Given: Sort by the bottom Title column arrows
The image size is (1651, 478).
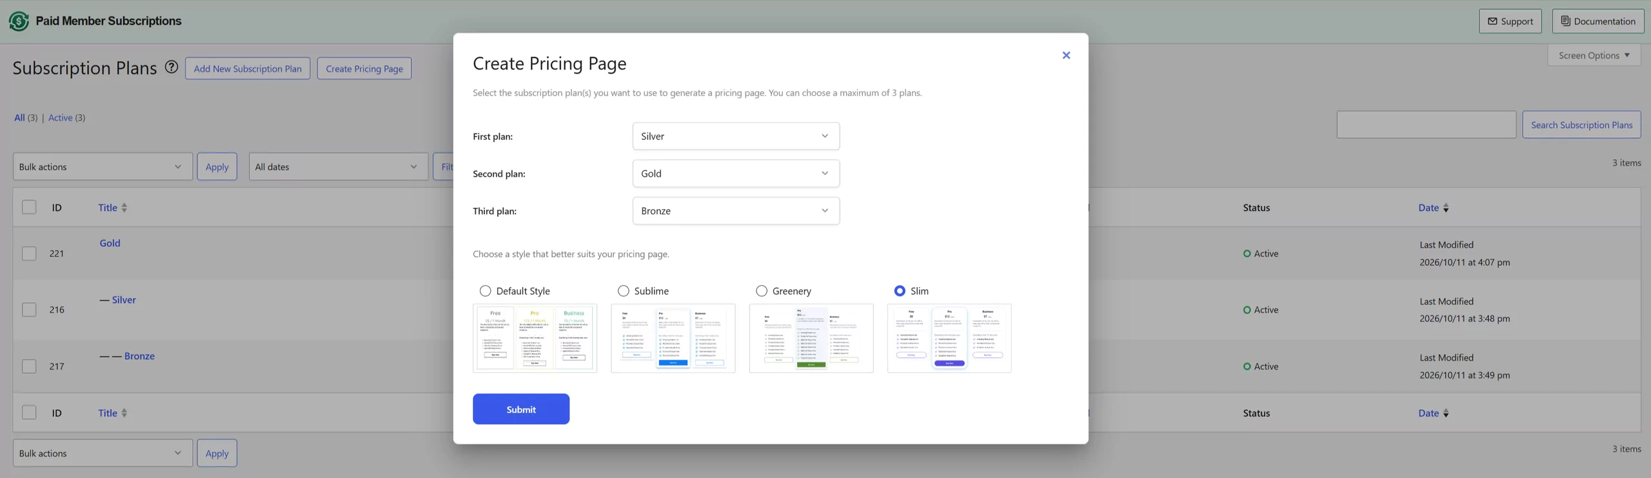Looking at the screenshot, I should tap(124, 413).
